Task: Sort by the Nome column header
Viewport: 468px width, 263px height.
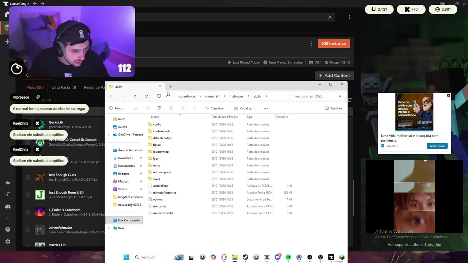Action: [155, 117]
